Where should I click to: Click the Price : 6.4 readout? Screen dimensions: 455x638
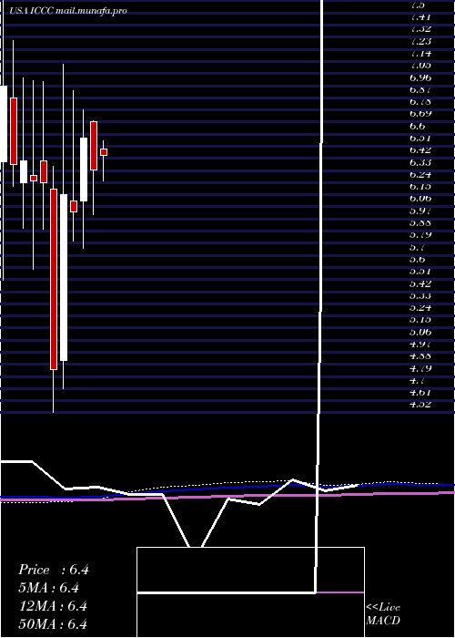tap(53, 570)
